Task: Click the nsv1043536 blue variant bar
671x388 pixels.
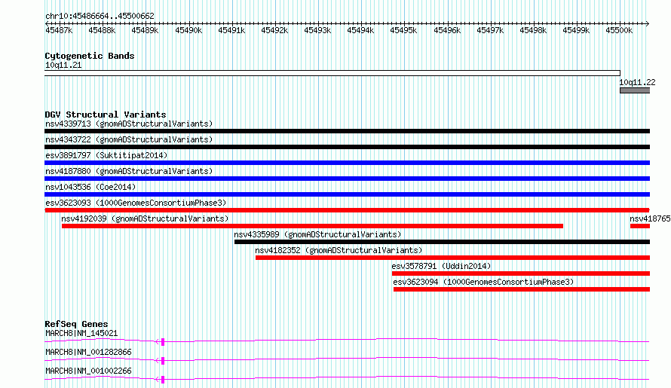Action: 347,194
